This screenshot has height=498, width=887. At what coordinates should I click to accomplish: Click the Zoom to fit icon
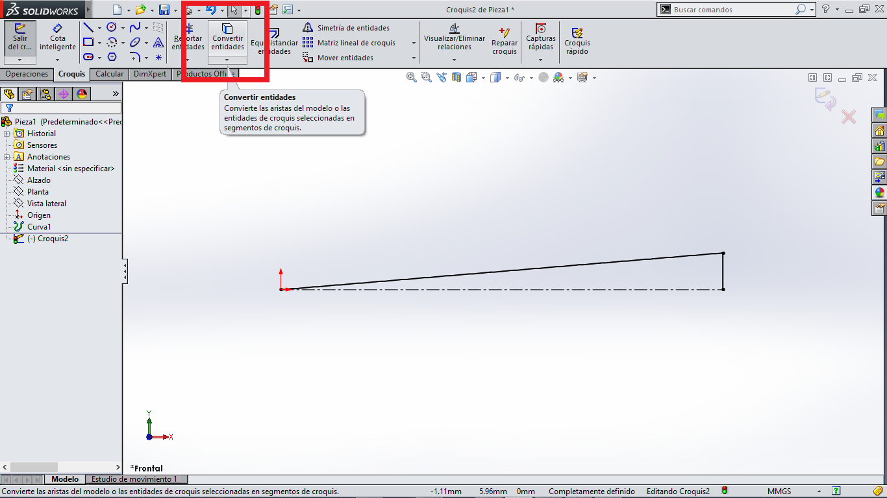pyautogui.click(x=411, y=77)
